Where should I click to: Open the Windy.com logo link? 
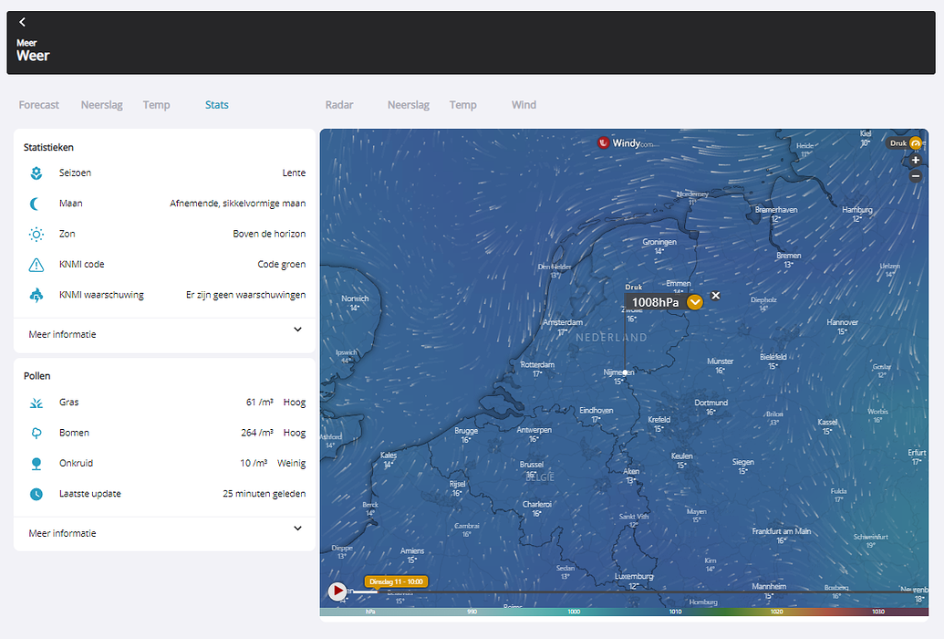626,143
